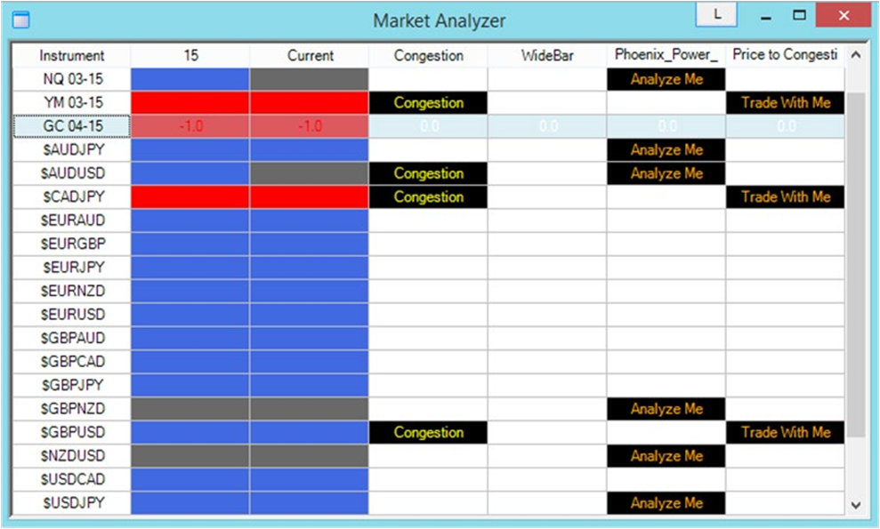
Task: Click the blue 15 cell for $EURUSD
Action: point(190,315)
